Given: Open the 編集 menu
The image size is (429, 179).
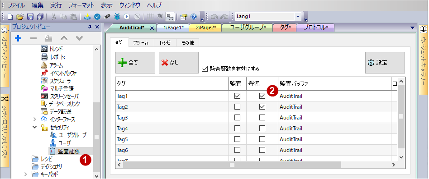Looking at the screenshot, I should click(37, 5).
